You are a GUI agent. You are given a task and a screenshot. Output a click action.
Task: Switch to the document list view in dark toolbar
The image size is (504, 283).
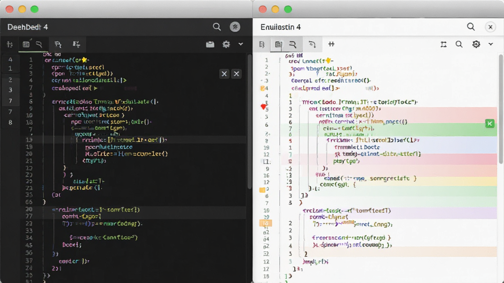[x=26, y=44]
